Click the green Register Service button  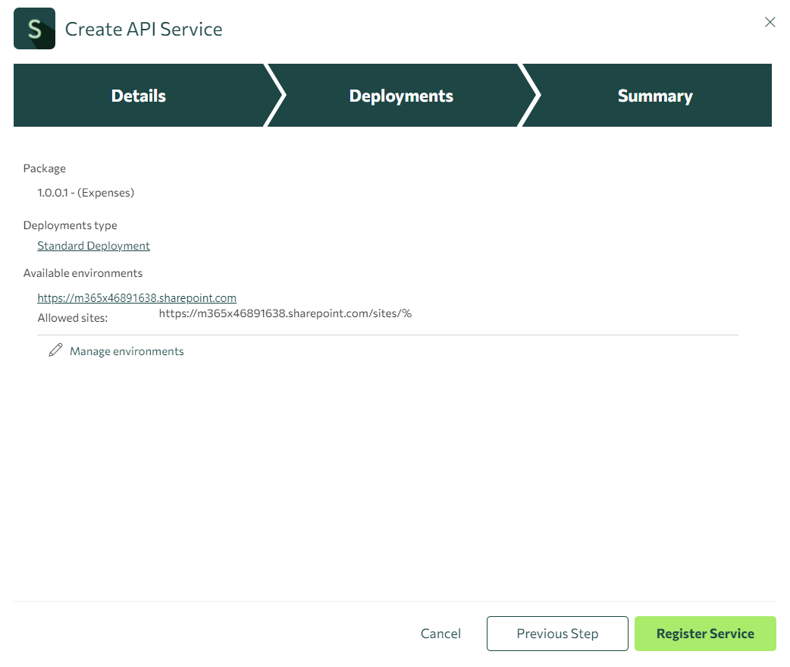click(x=705, y=634)
